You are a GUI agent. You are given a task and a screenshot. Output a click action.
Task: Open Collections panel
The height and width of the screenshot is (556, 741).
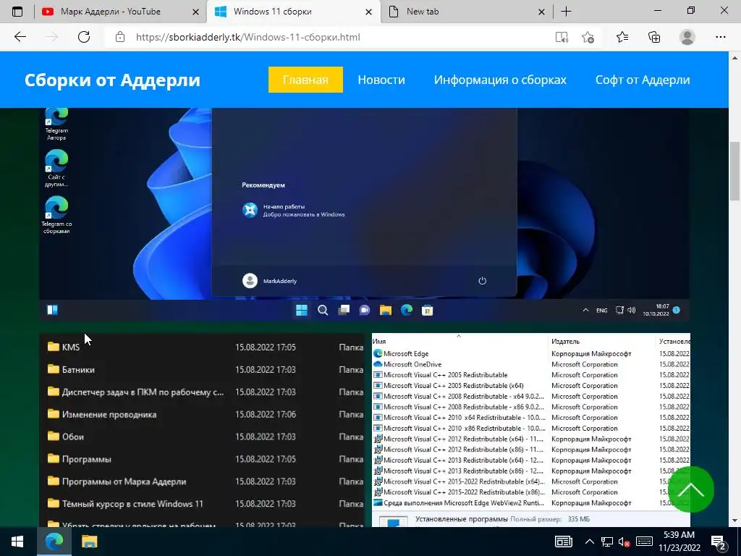click(654, 37)
